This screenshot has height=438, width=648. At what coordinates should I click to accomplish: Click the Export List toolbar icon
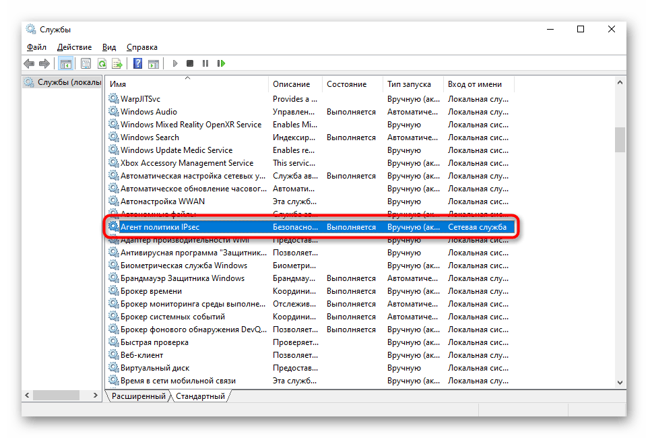pyautogui.click(x=117, y=64)
